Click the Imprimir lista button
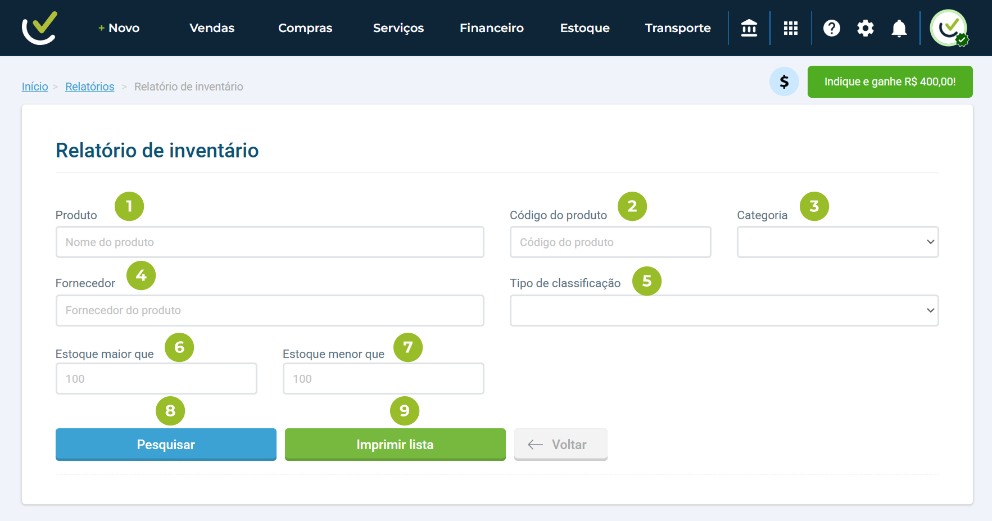This screenshot has width=992, height=521. tap(395, 445)
